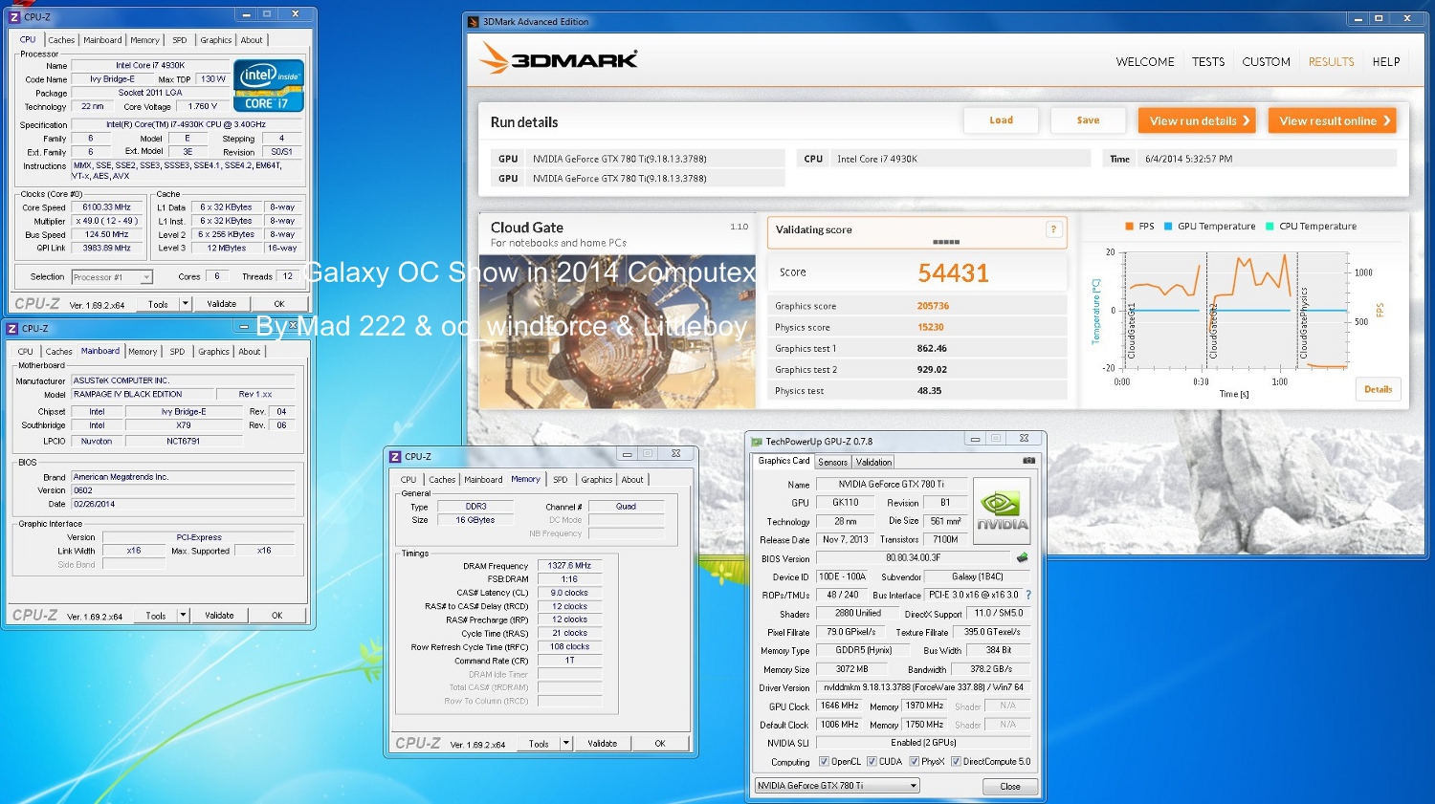Click the title bar icon of the CPU-Z Memory window
Screen dimensions: 1435x804
pos(395,456)
